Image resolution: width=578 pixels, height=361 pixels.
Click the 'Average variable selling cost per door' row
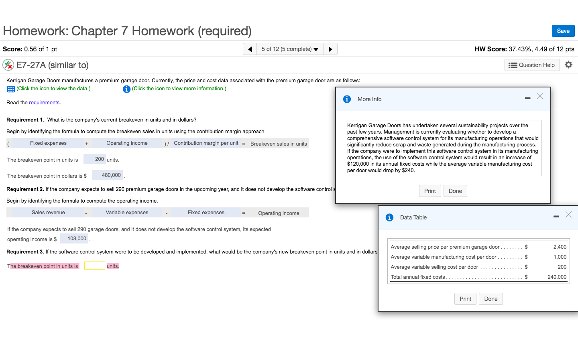tap(478, 267)
